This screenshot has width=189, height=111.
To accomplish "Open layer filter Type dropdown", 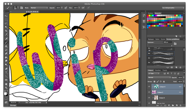I will pos(154,73).
